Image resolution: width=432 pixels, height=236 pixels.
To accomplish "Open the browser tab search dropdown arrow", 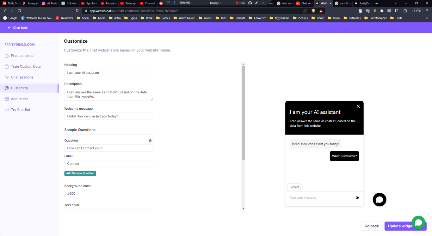I will click(396, 3).
